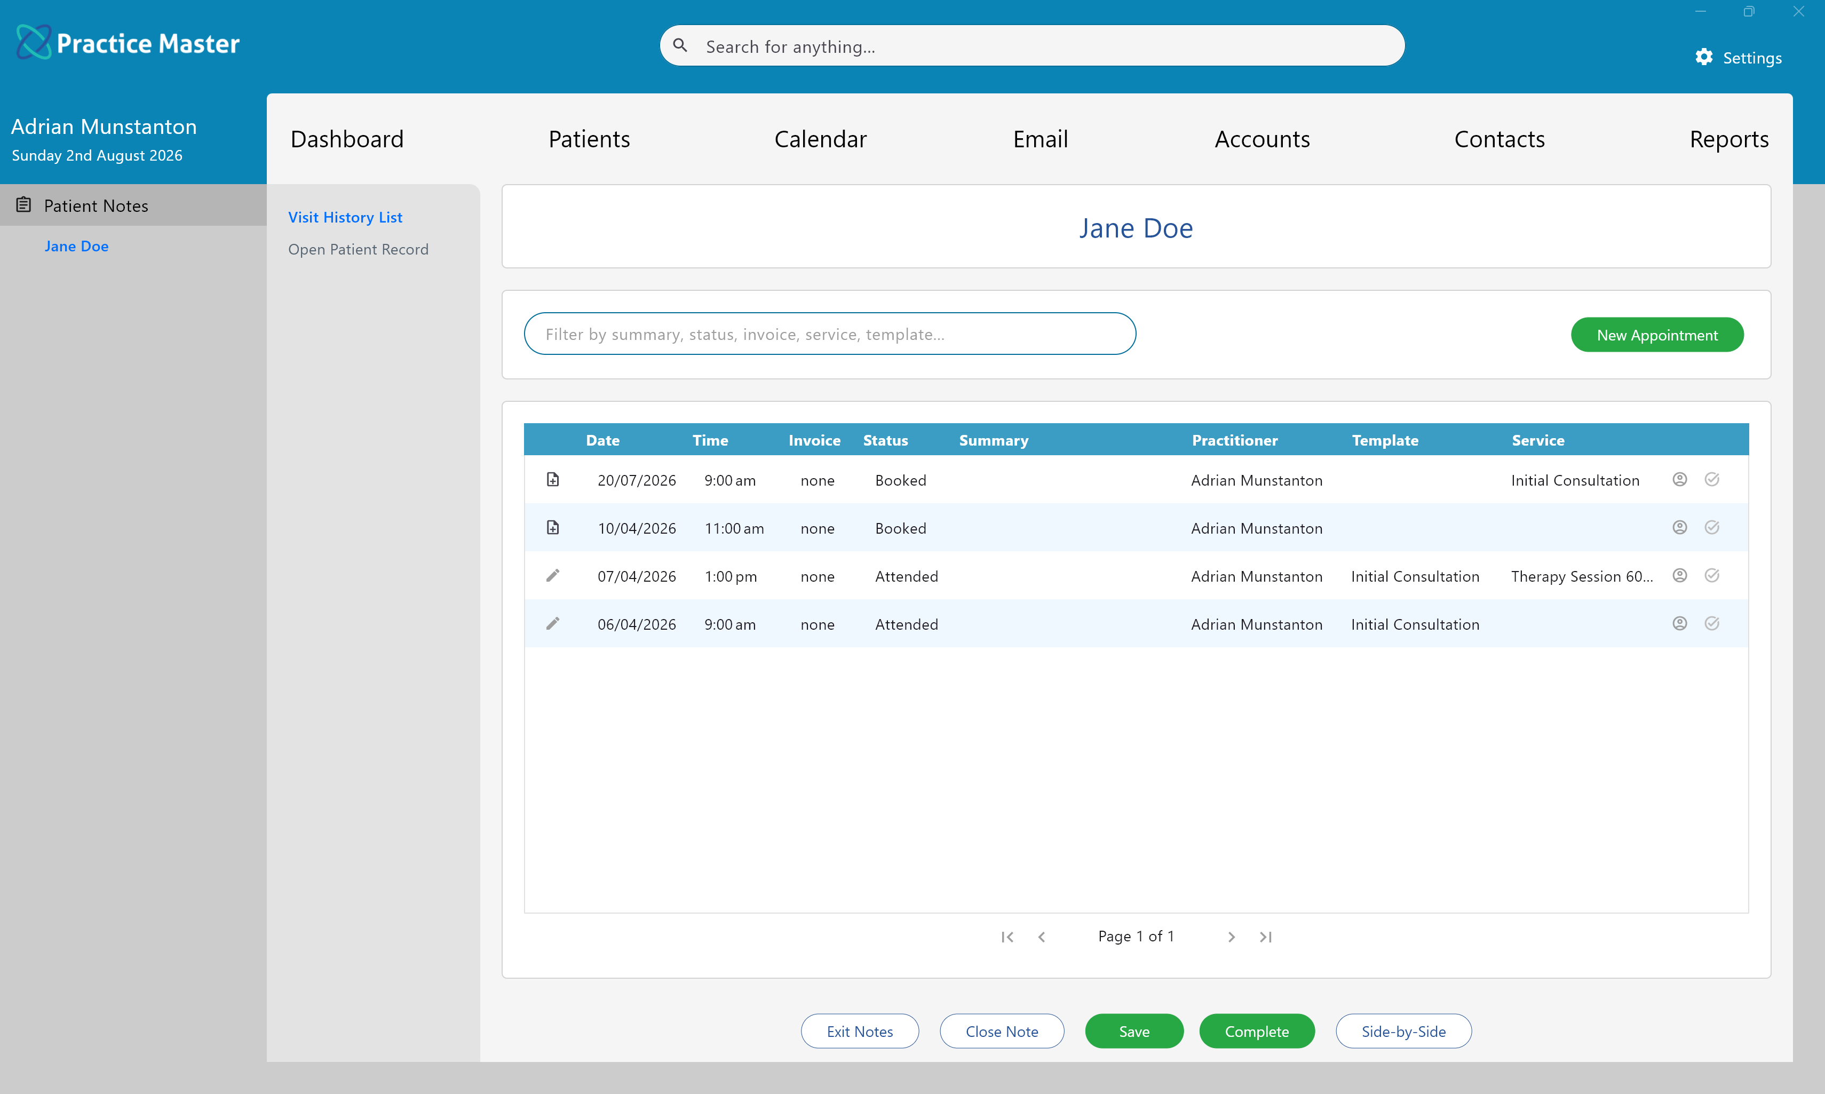Screen dimensions: 1825x1094
Task: Click the Practice Master logo icon
Action: [34, 42]
